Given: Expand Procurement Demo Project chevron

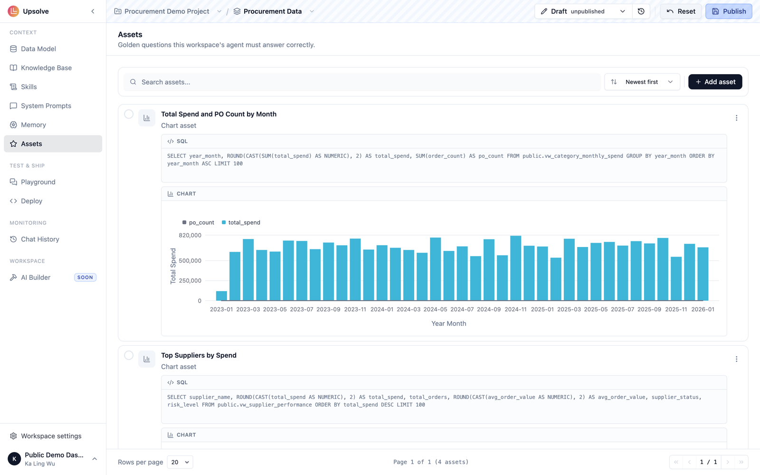Looking at the screenshot, I should tap(219, 11).
